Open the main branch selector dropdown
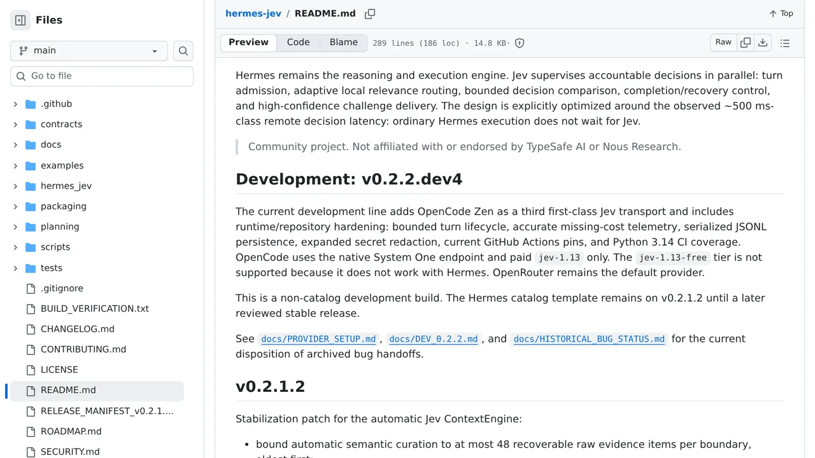 point(89,51)
